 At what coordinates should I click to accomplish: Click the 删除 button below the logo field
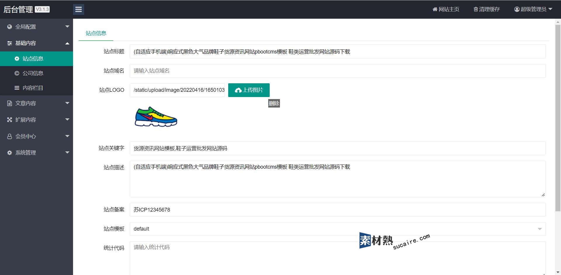pyautogui.click(x=274, y=103)
